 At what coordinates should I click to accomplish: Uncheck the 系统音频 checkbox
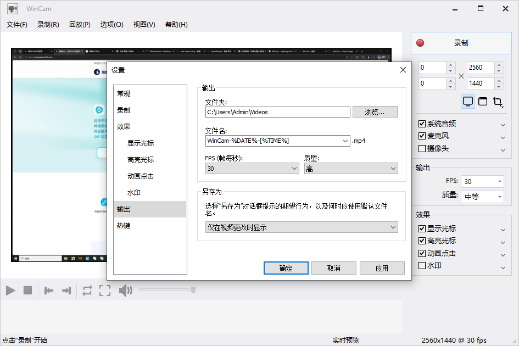422,124
